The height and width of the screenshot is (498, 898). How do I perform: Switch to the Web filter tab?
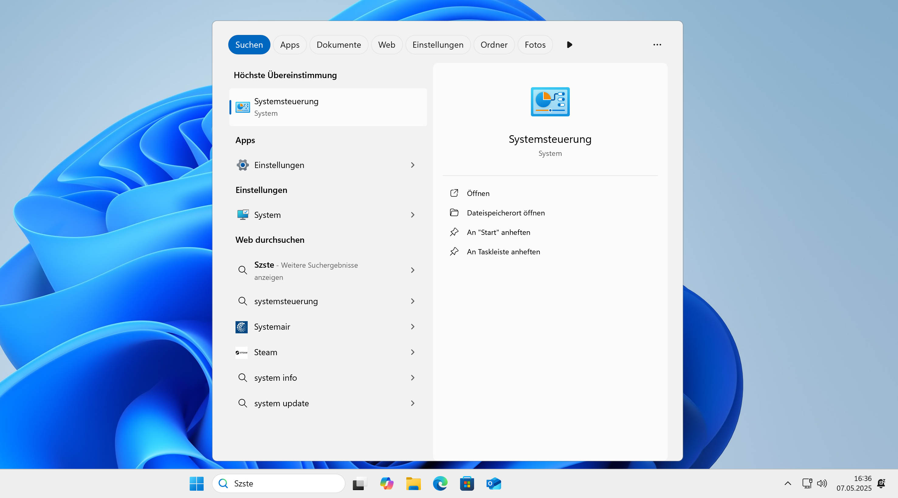pos(387,45)
